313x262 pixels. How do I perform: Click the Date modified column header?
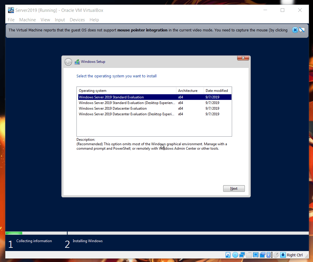click(x=217, y=91)
